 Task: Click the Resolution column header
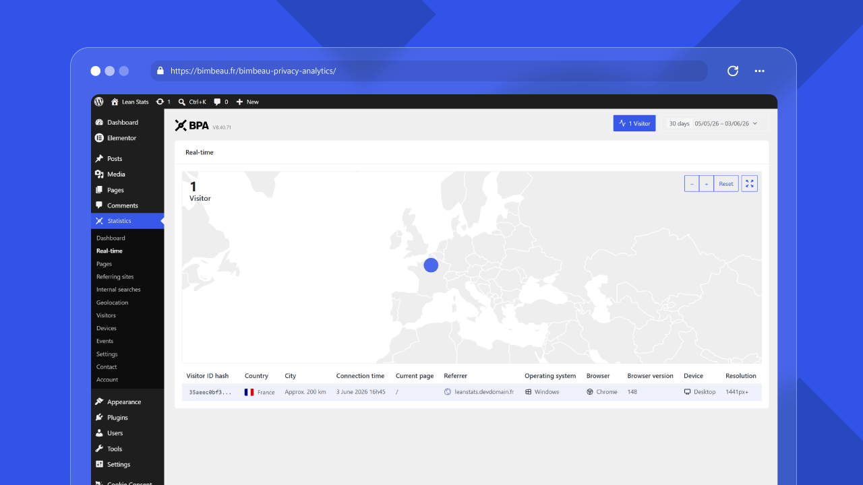pos(741,376)
